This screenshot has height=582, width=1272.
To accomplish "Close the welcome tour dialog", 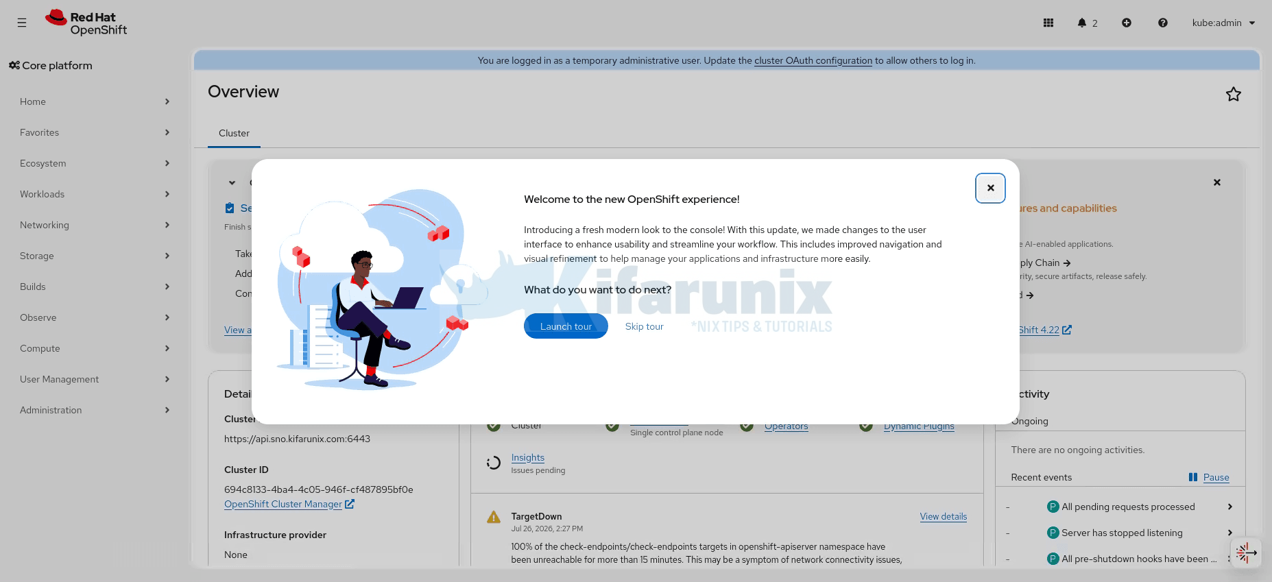I will tap(990, 188).
